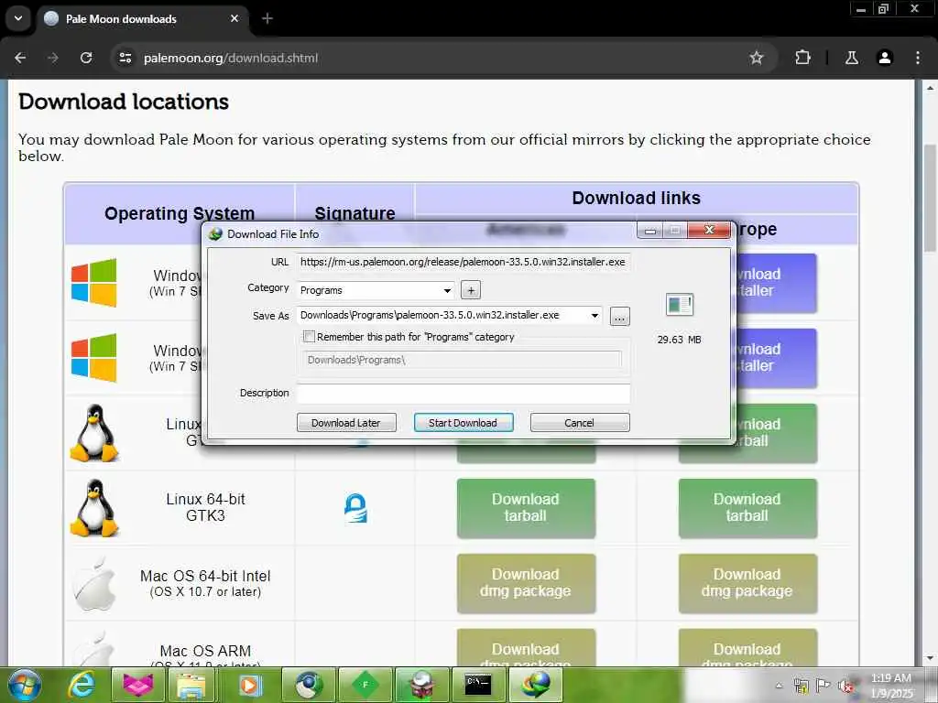The image size is (938, 703).
Task: Download Mac Intel dmg package Americas mirror
Action: (526, 583)
